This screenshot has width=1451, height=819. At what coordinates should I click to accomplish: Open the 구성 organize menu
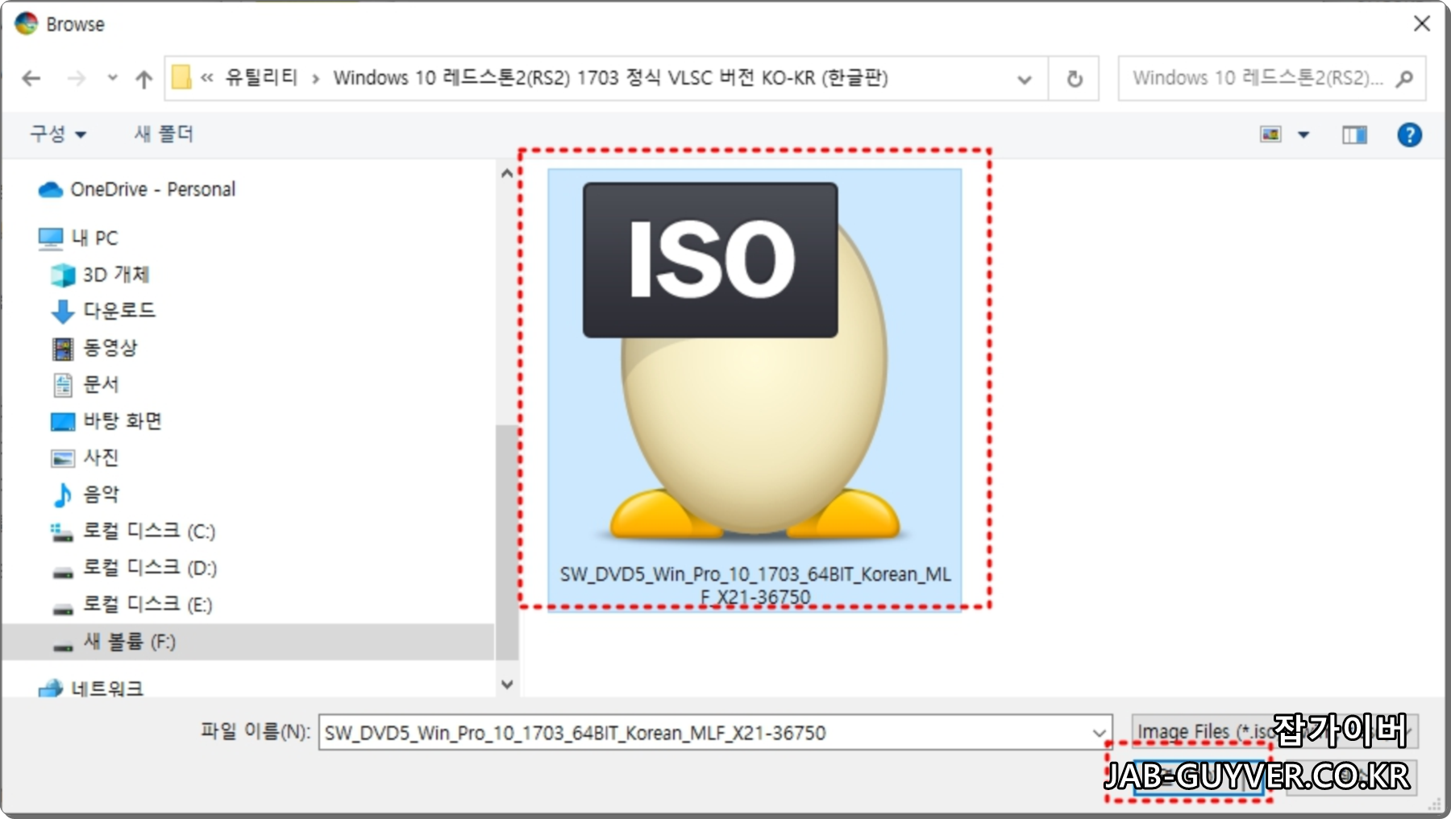57,134
